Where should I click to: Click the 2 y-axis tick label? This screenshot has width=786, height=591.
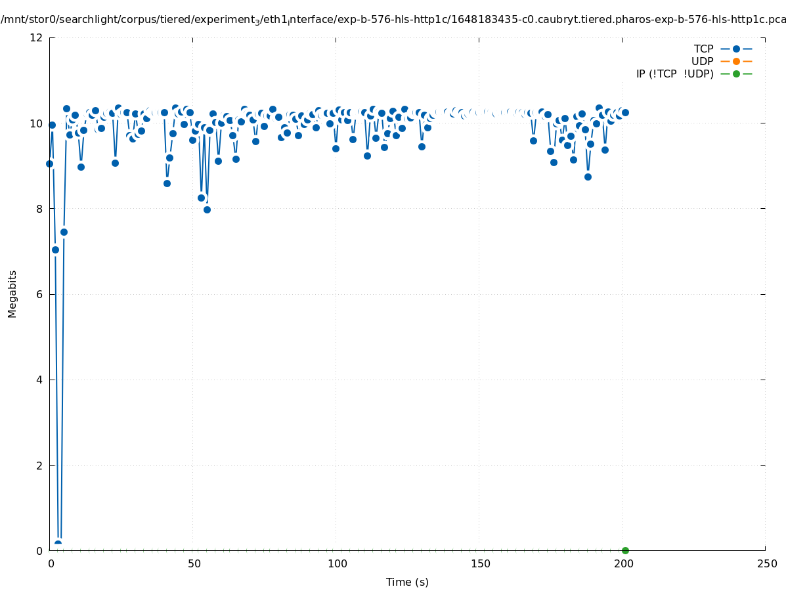[39, 465]
